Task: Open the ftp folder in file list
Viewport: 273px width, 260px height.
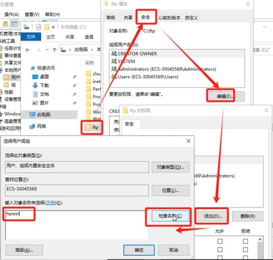Action: point(93,127)
